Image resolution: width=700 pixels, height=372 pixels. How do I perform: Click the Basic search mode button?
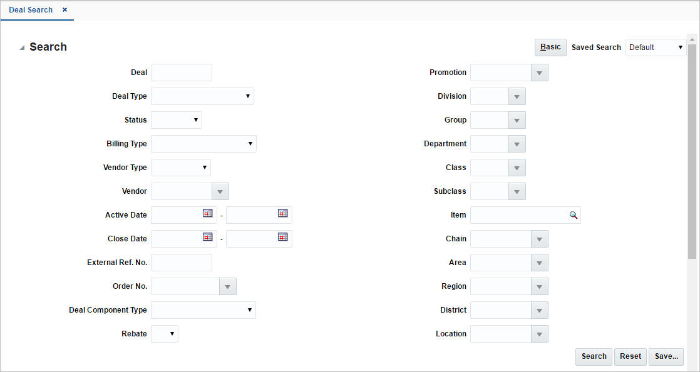point(550,47)
